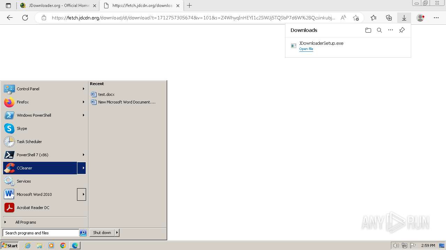Open the browser profile icon
The width and height of the screenshot is (446, 250).
click(x=421, y=18)
